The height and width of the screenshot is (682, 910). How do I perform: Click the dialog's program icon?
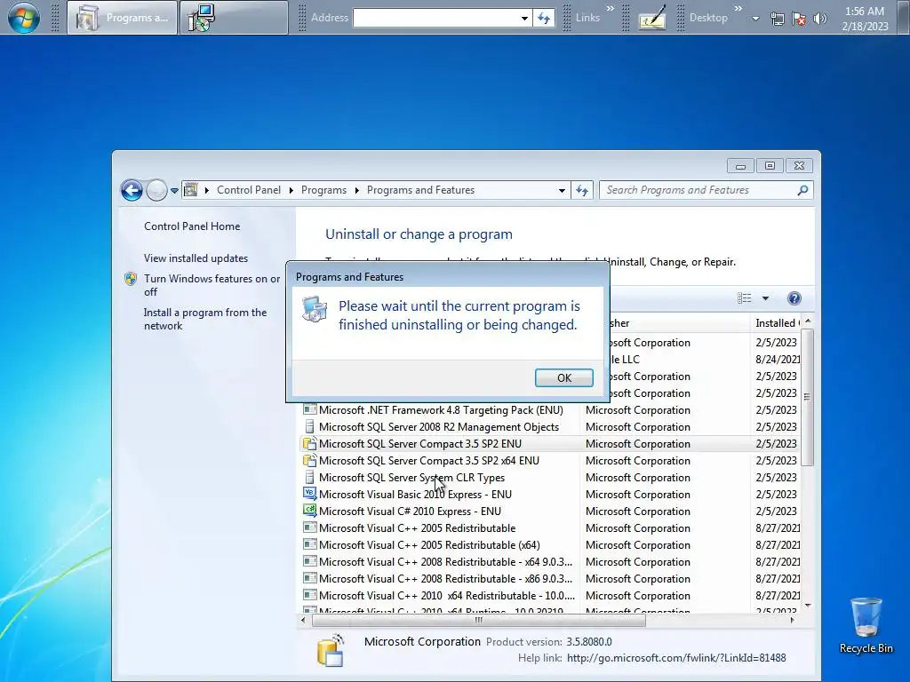(315, 308)
